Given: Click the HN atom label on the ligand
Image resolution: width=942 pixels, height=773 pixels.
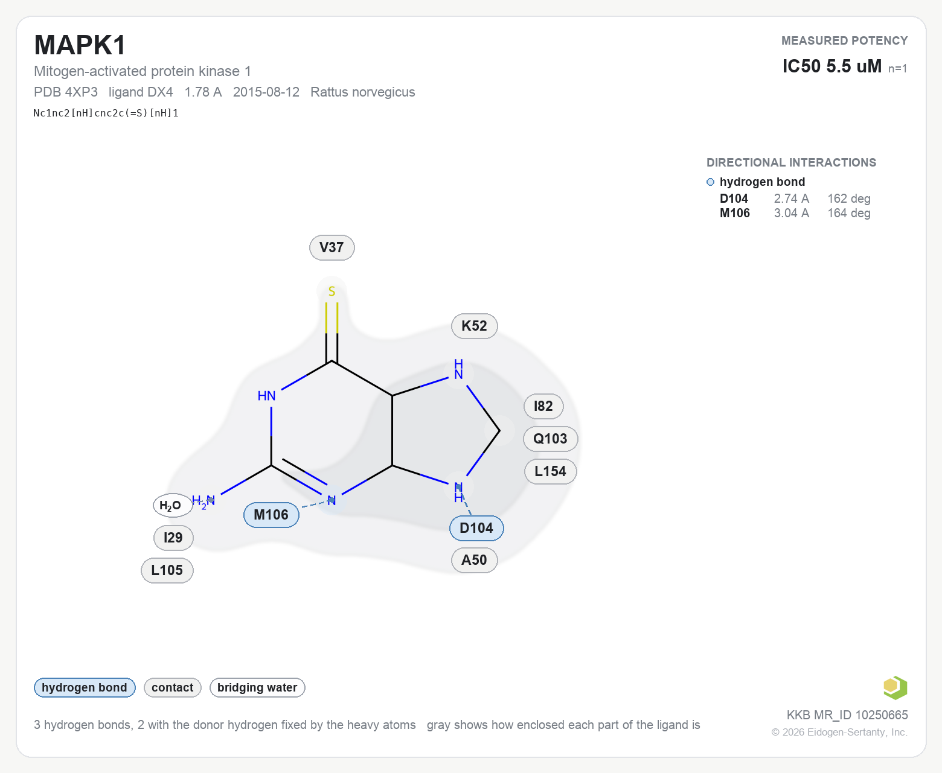Looking at the screenshot, I should 266,396.
